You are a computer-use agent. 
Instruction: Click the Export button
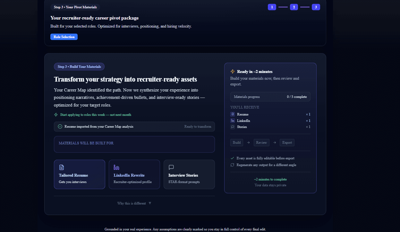coord(287,142)
